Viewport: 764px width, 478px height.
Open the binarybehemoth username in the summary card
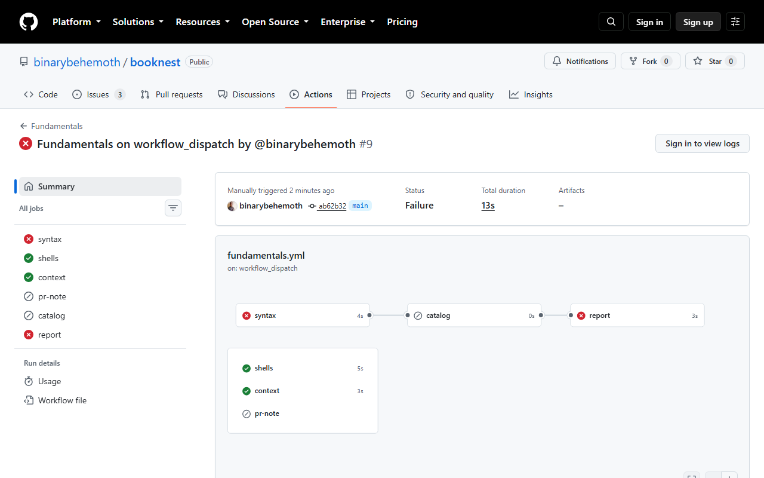pos(271,206)
